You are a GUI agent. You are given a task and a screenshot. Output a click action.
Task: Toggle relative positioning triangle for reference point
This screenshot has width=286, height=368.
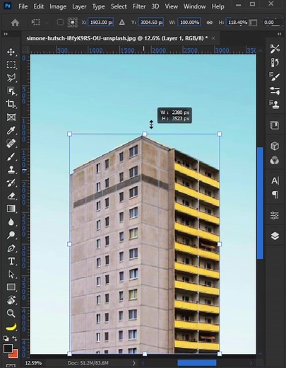(121, 23)
